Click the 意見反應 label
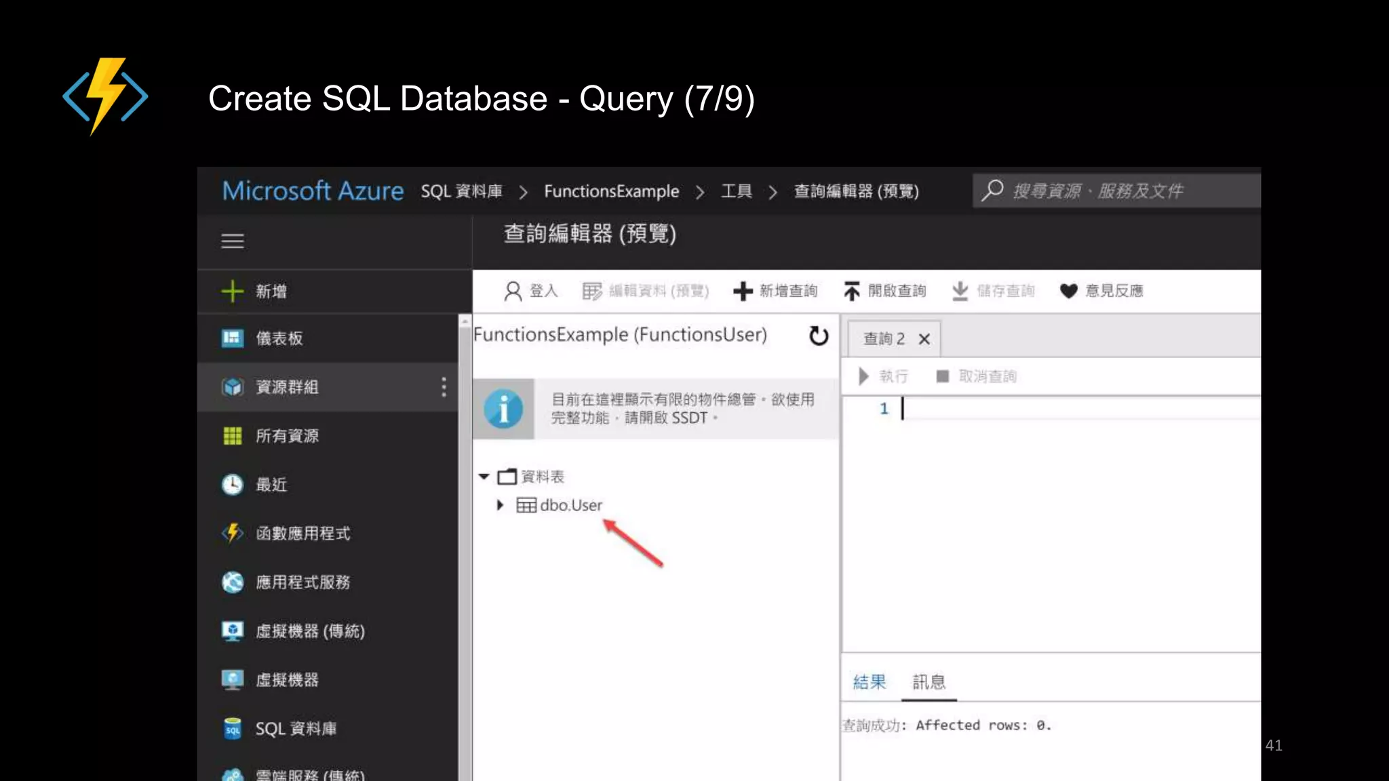 pyautogui.click(x=1114, y=291)
